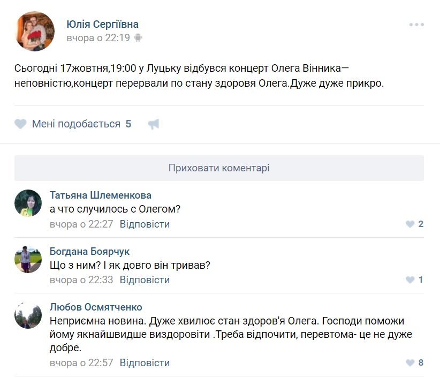Click the Приховати коментарі button
Viewport: 440px width, 378px height.
[219, 168]
